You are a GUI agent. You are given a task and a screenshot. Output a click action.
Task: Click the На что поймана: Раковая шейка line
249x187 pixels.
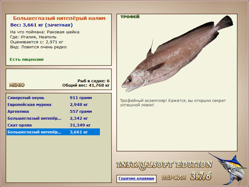point(45,32)
